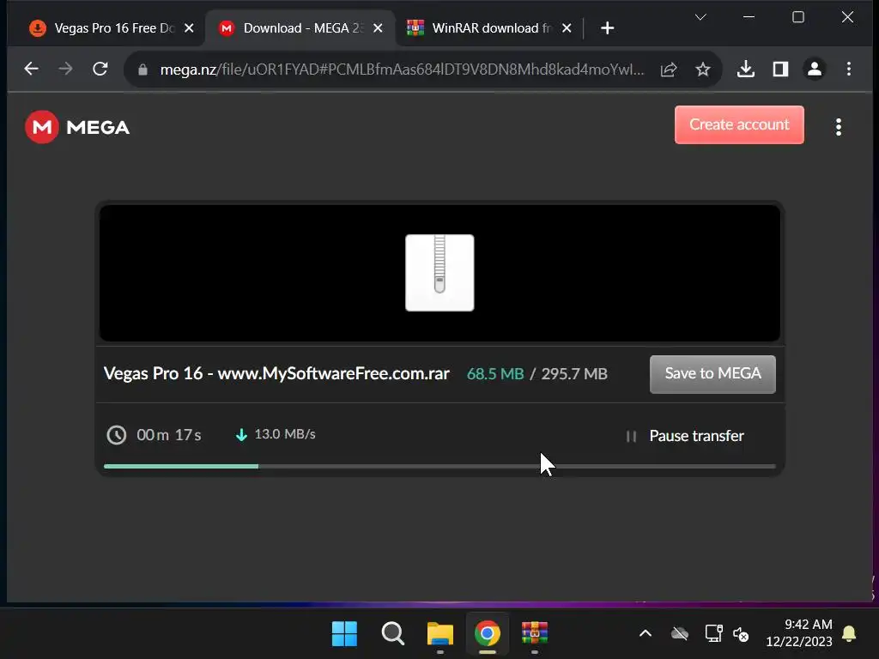
Task: View site information lock icon
Action: click(x=143, y=70)
